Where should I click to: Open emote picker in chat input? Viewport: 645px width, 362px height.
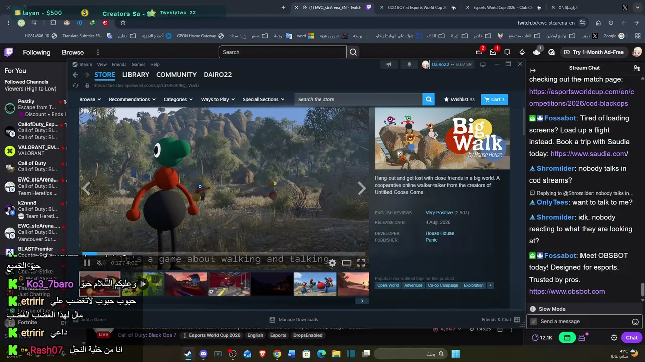[x=635, y=322]
